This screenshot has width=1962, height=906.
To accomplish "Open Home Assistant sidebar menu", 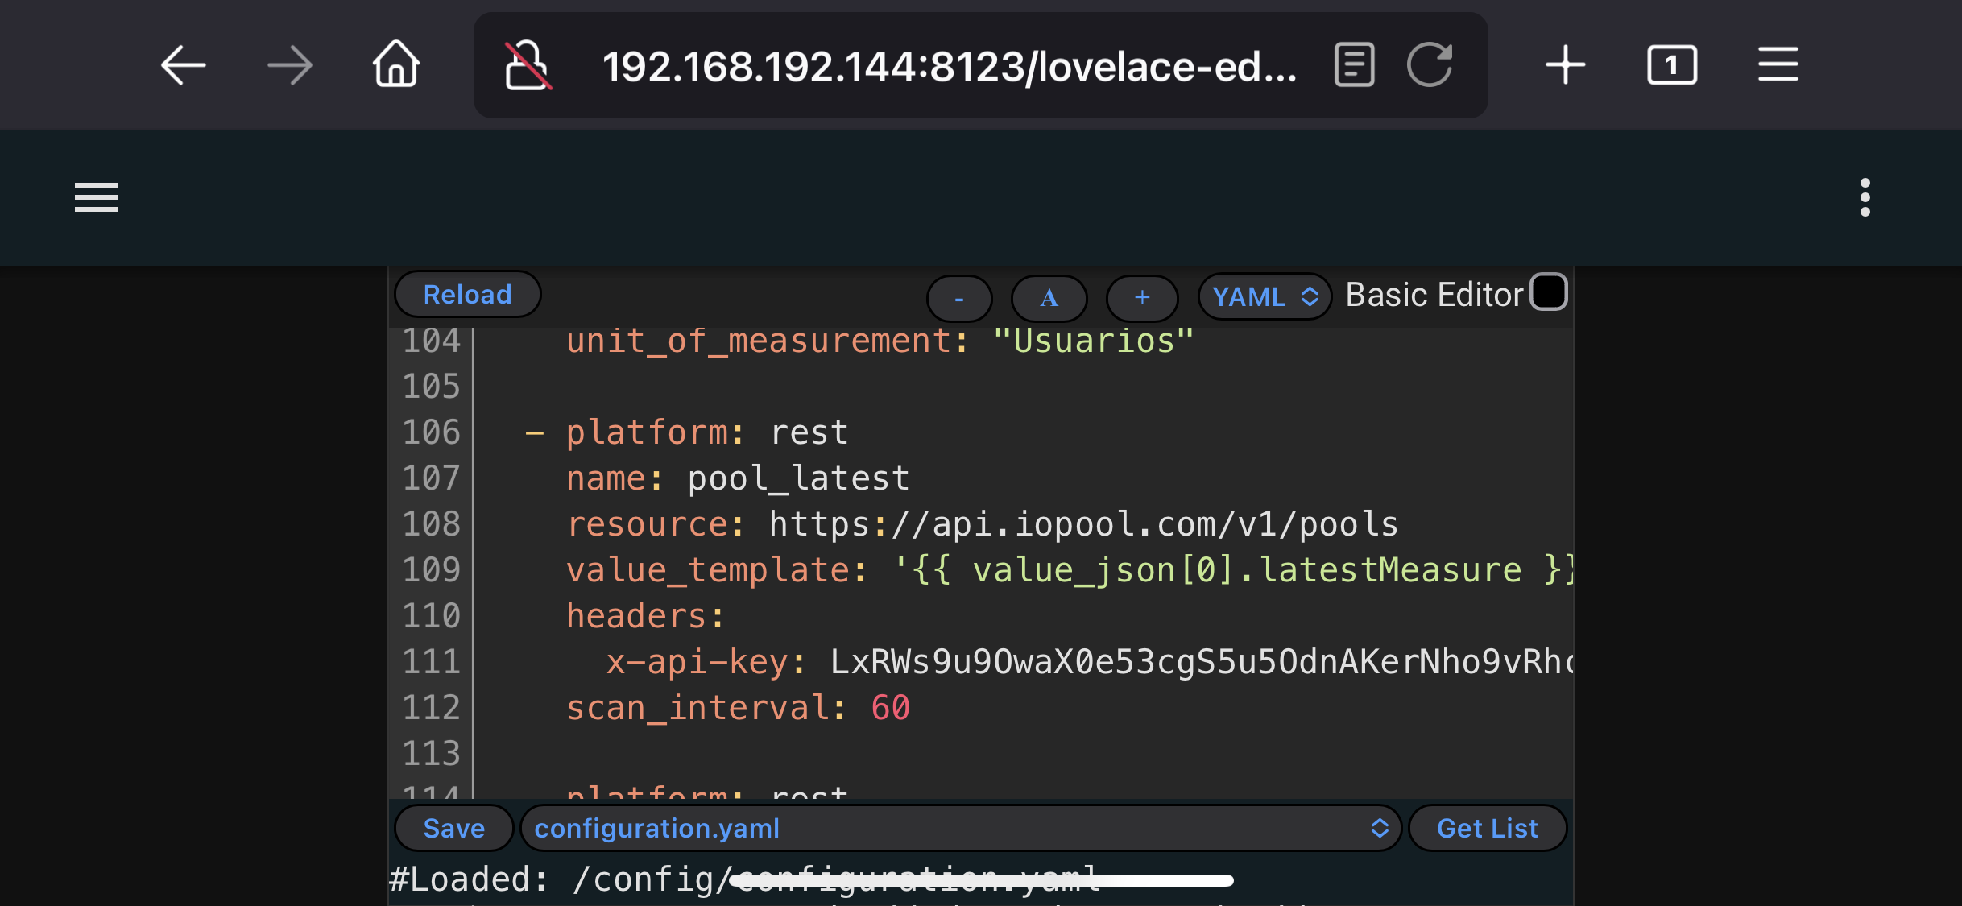I will click(97, 197).
